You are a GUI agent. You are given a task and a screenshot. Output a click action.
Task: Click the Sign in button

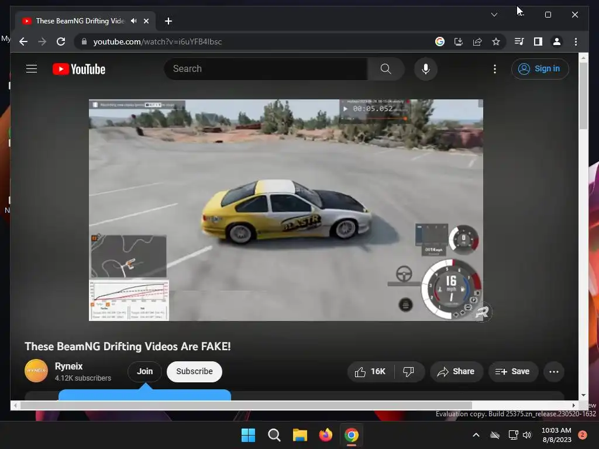(540, 69)
